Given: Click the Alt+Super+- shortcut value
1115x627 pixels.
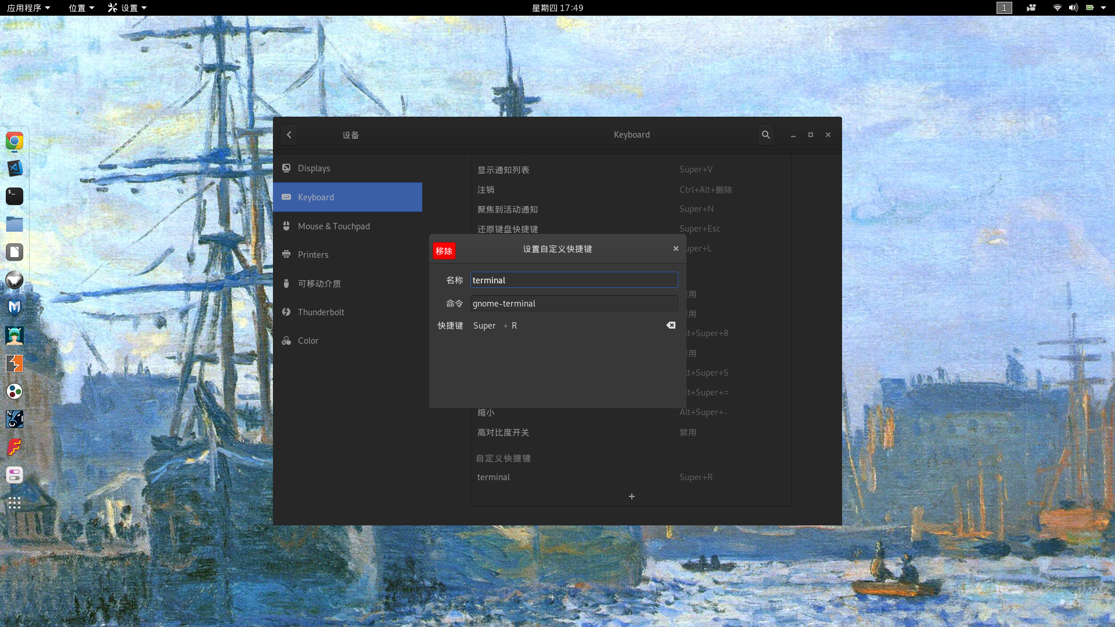Looking at the screenshot, I should (703, 412).
